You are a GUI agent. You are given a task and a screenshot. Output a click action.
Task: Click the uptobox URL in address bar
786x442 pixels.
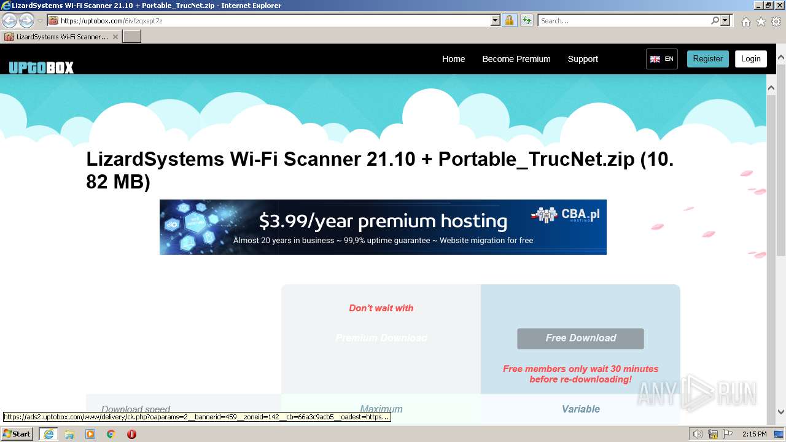[x=112, y=21]
